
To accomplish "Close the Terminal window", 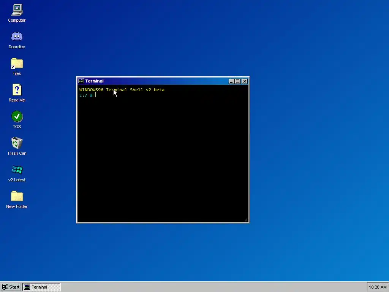I will [x=245, y=81].
